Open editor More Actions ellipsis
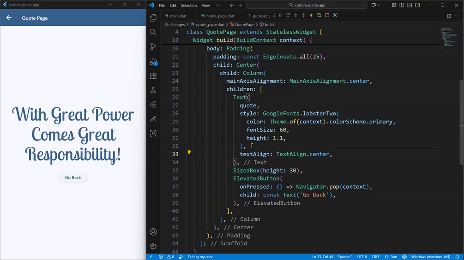This screenshot has width=464, height=260. tap(457, 16)
